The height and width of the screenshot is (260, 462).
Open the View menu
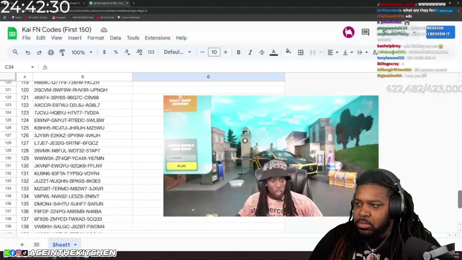coord(56,38)
